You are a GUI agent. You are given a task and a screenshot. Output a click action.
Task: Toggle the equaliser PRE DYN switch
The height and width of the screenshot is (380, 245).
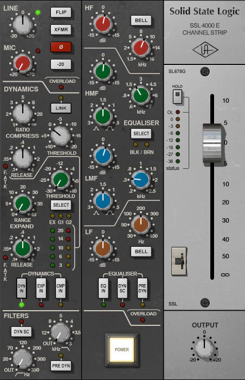[x=142, y=288]
